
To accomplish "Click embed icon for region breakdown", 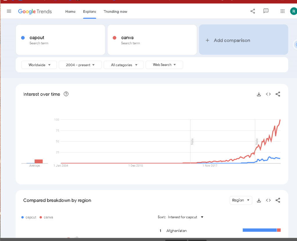I will (x=268, y=200).
